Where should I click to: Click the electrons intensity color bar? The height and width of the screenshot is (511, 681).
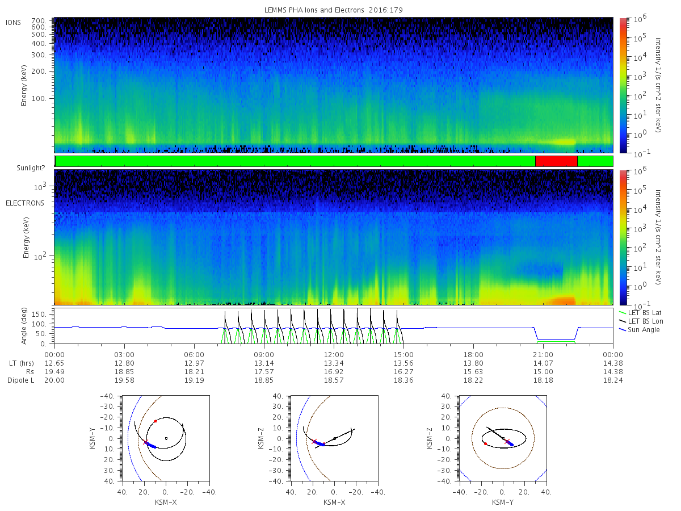[x=623, y=237]
